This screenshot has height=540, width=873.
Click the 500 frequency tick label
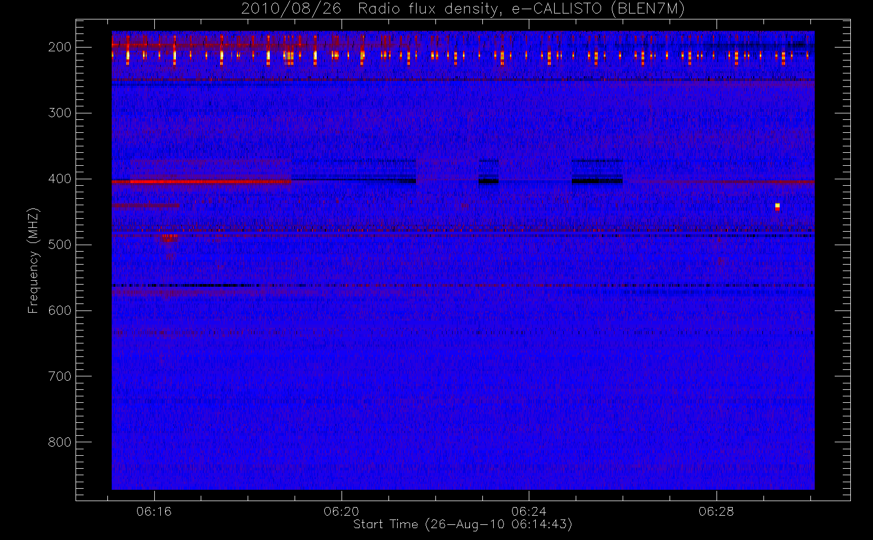60,245
